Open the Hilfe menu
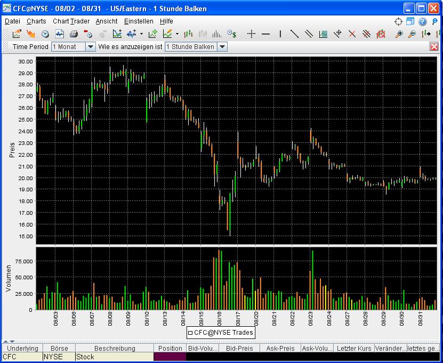 pyautogui.click(x=166, y=21)
